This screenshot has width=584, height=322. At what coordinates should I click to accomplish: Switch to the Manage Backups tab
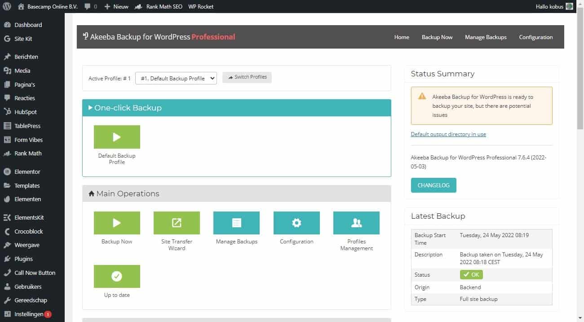coord(486,37)
